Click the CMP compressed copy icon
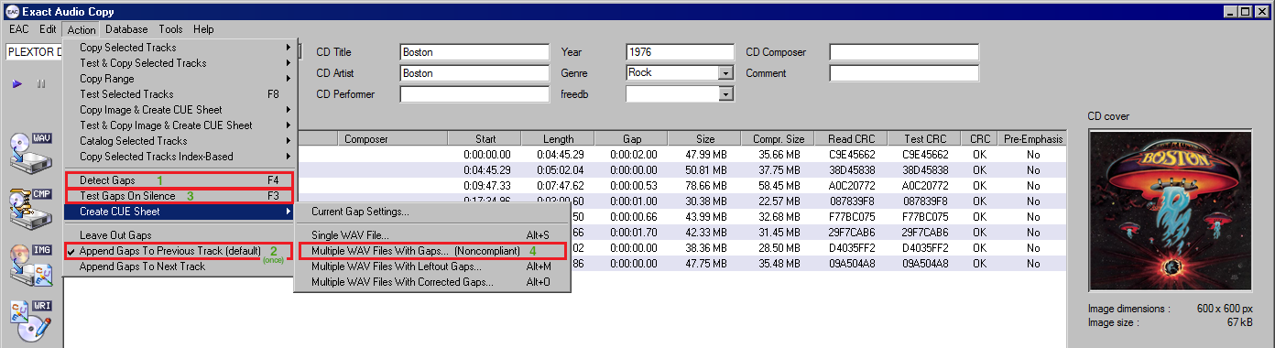Screen dimensions: 1275x348 pos(30,210)
